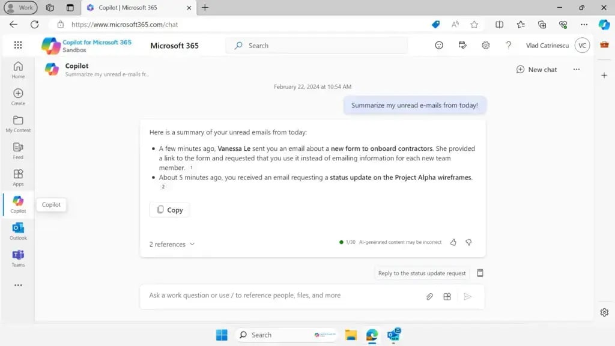Add a sidebar app with plus
This screenshot has height=346, width=615.
point(604,75)
